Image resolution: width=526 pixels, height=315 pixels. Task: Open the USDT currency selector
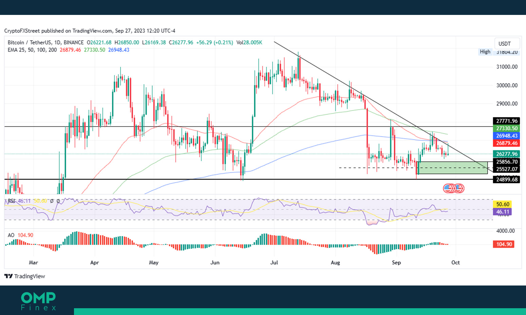[x=507, y=43]
